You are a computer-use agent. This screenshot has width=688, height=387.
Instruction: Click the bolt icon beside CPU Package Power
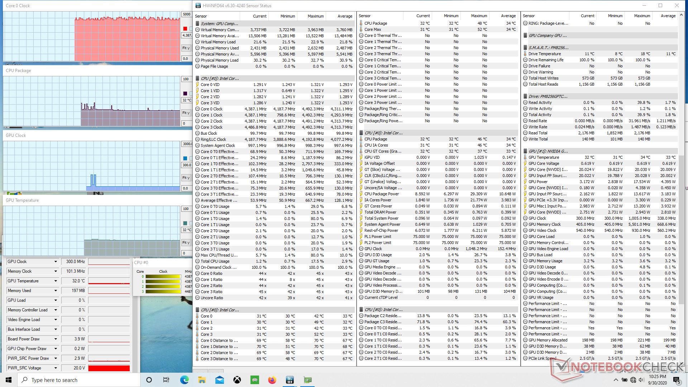coord(361,194)
